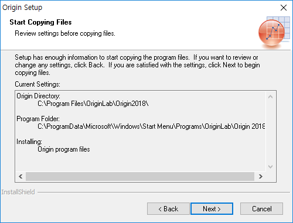
Task: Click the 'Program Folder:' label
Action: 38,119
